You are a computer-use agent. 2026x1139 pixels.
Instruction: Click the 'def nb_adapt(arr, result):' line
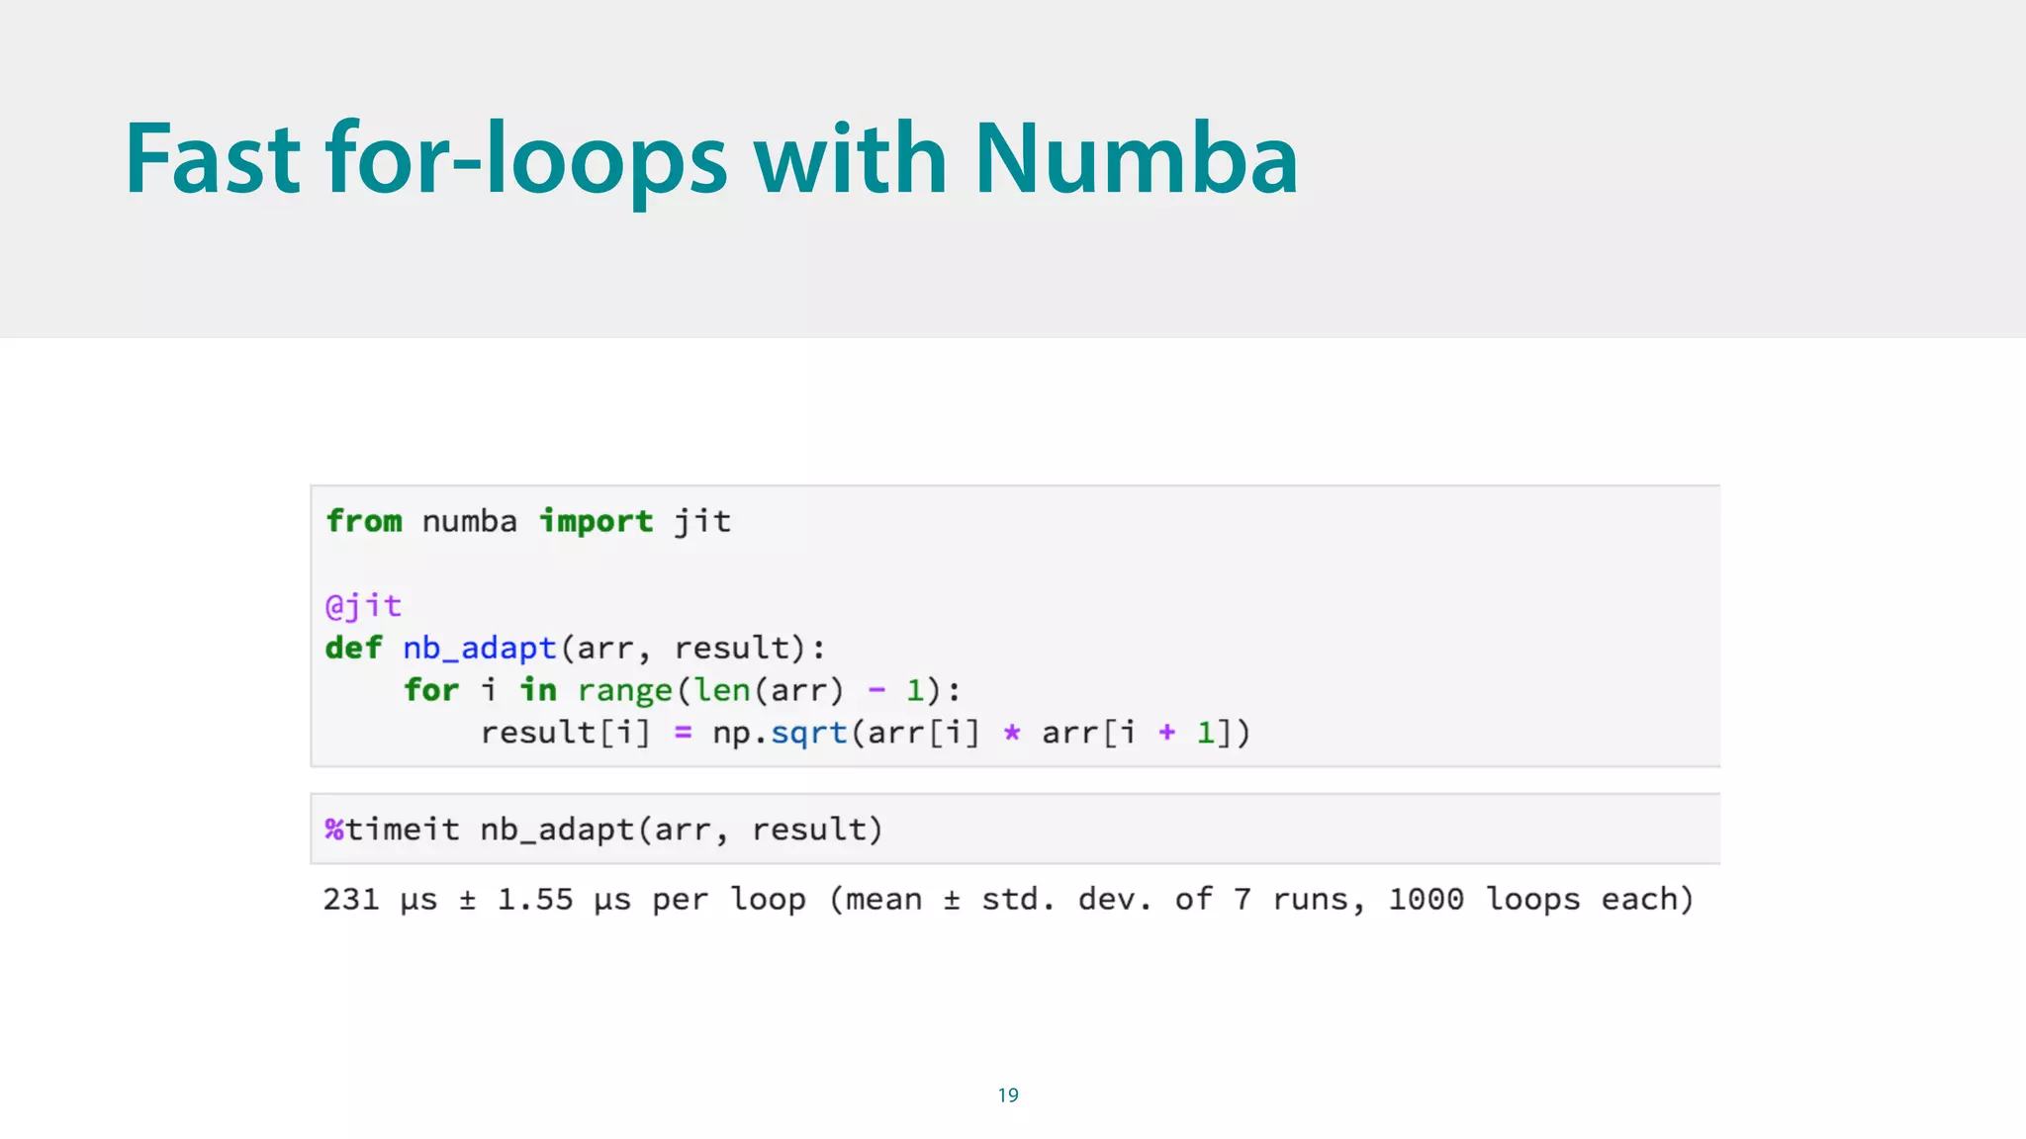pyautogui.click(x=575, y=648)
